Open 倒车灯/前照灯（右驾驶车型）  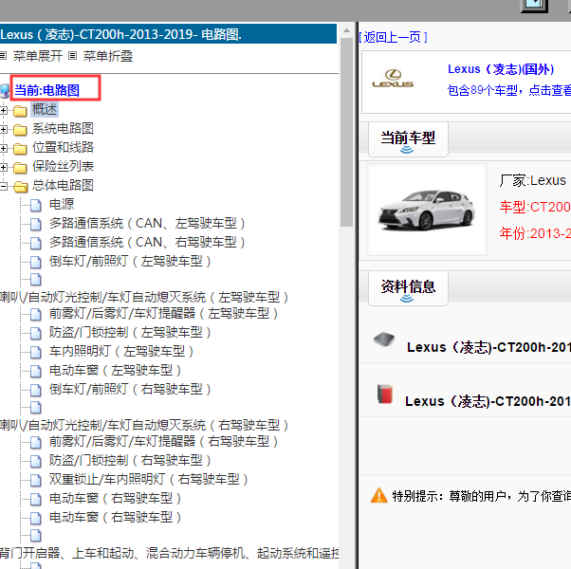click(x=130, y=389)
